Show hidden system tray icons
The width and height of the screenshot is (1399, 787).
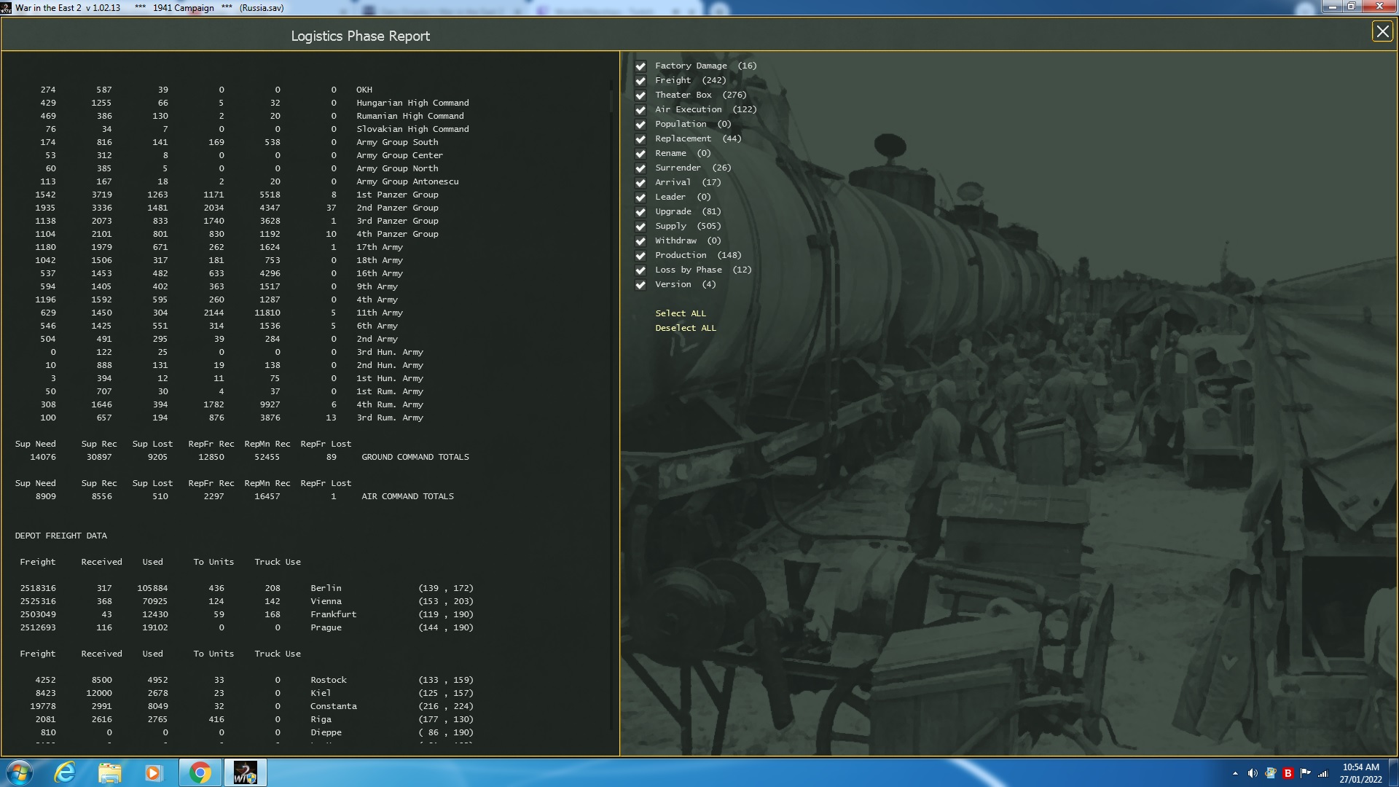[x=1235, y=773]
